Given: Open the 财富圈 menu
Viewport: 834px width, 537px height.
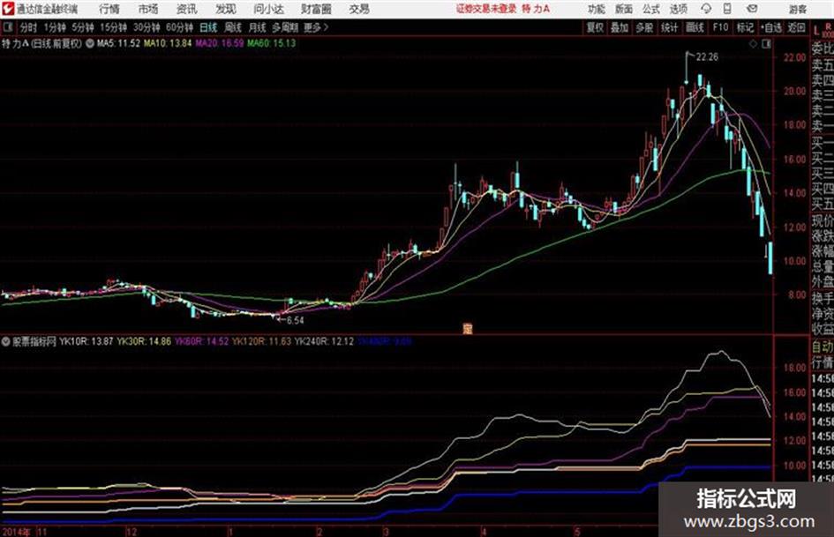Looking at the screenshot, I should coord(317,9).
